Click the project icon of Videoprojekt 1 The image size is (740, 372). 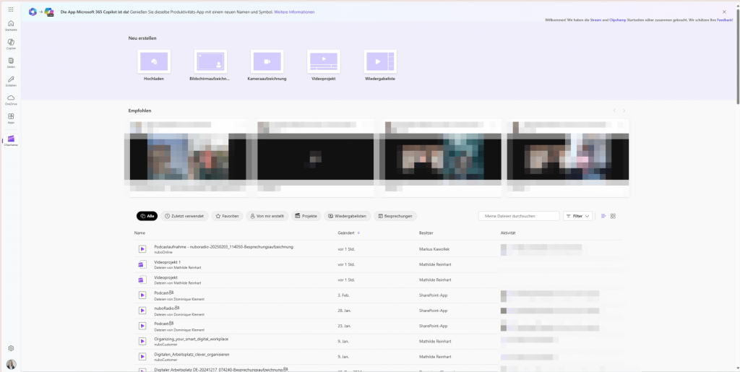(x=142, y=264)
